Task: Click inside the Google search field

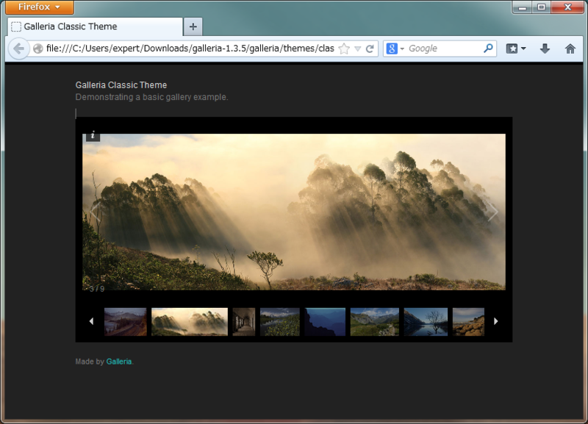Action: tap(445, 48)
